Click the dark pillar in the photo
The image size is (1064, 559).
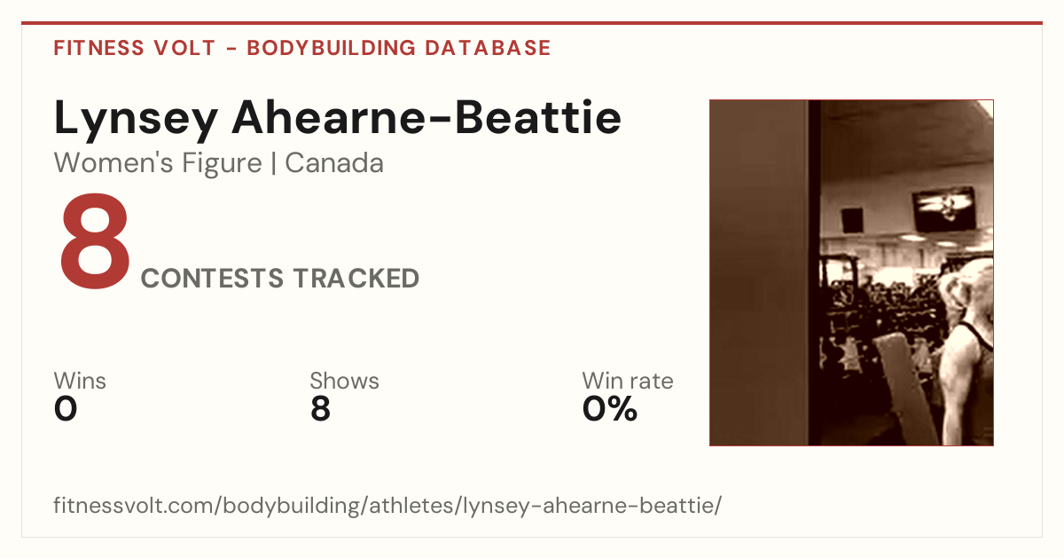point(813,272)
